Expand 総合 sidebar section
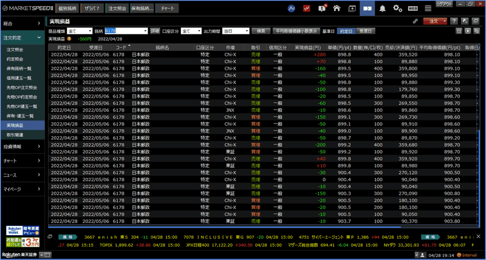Screen dimensions: 486x260 click(x=22, y=24)
